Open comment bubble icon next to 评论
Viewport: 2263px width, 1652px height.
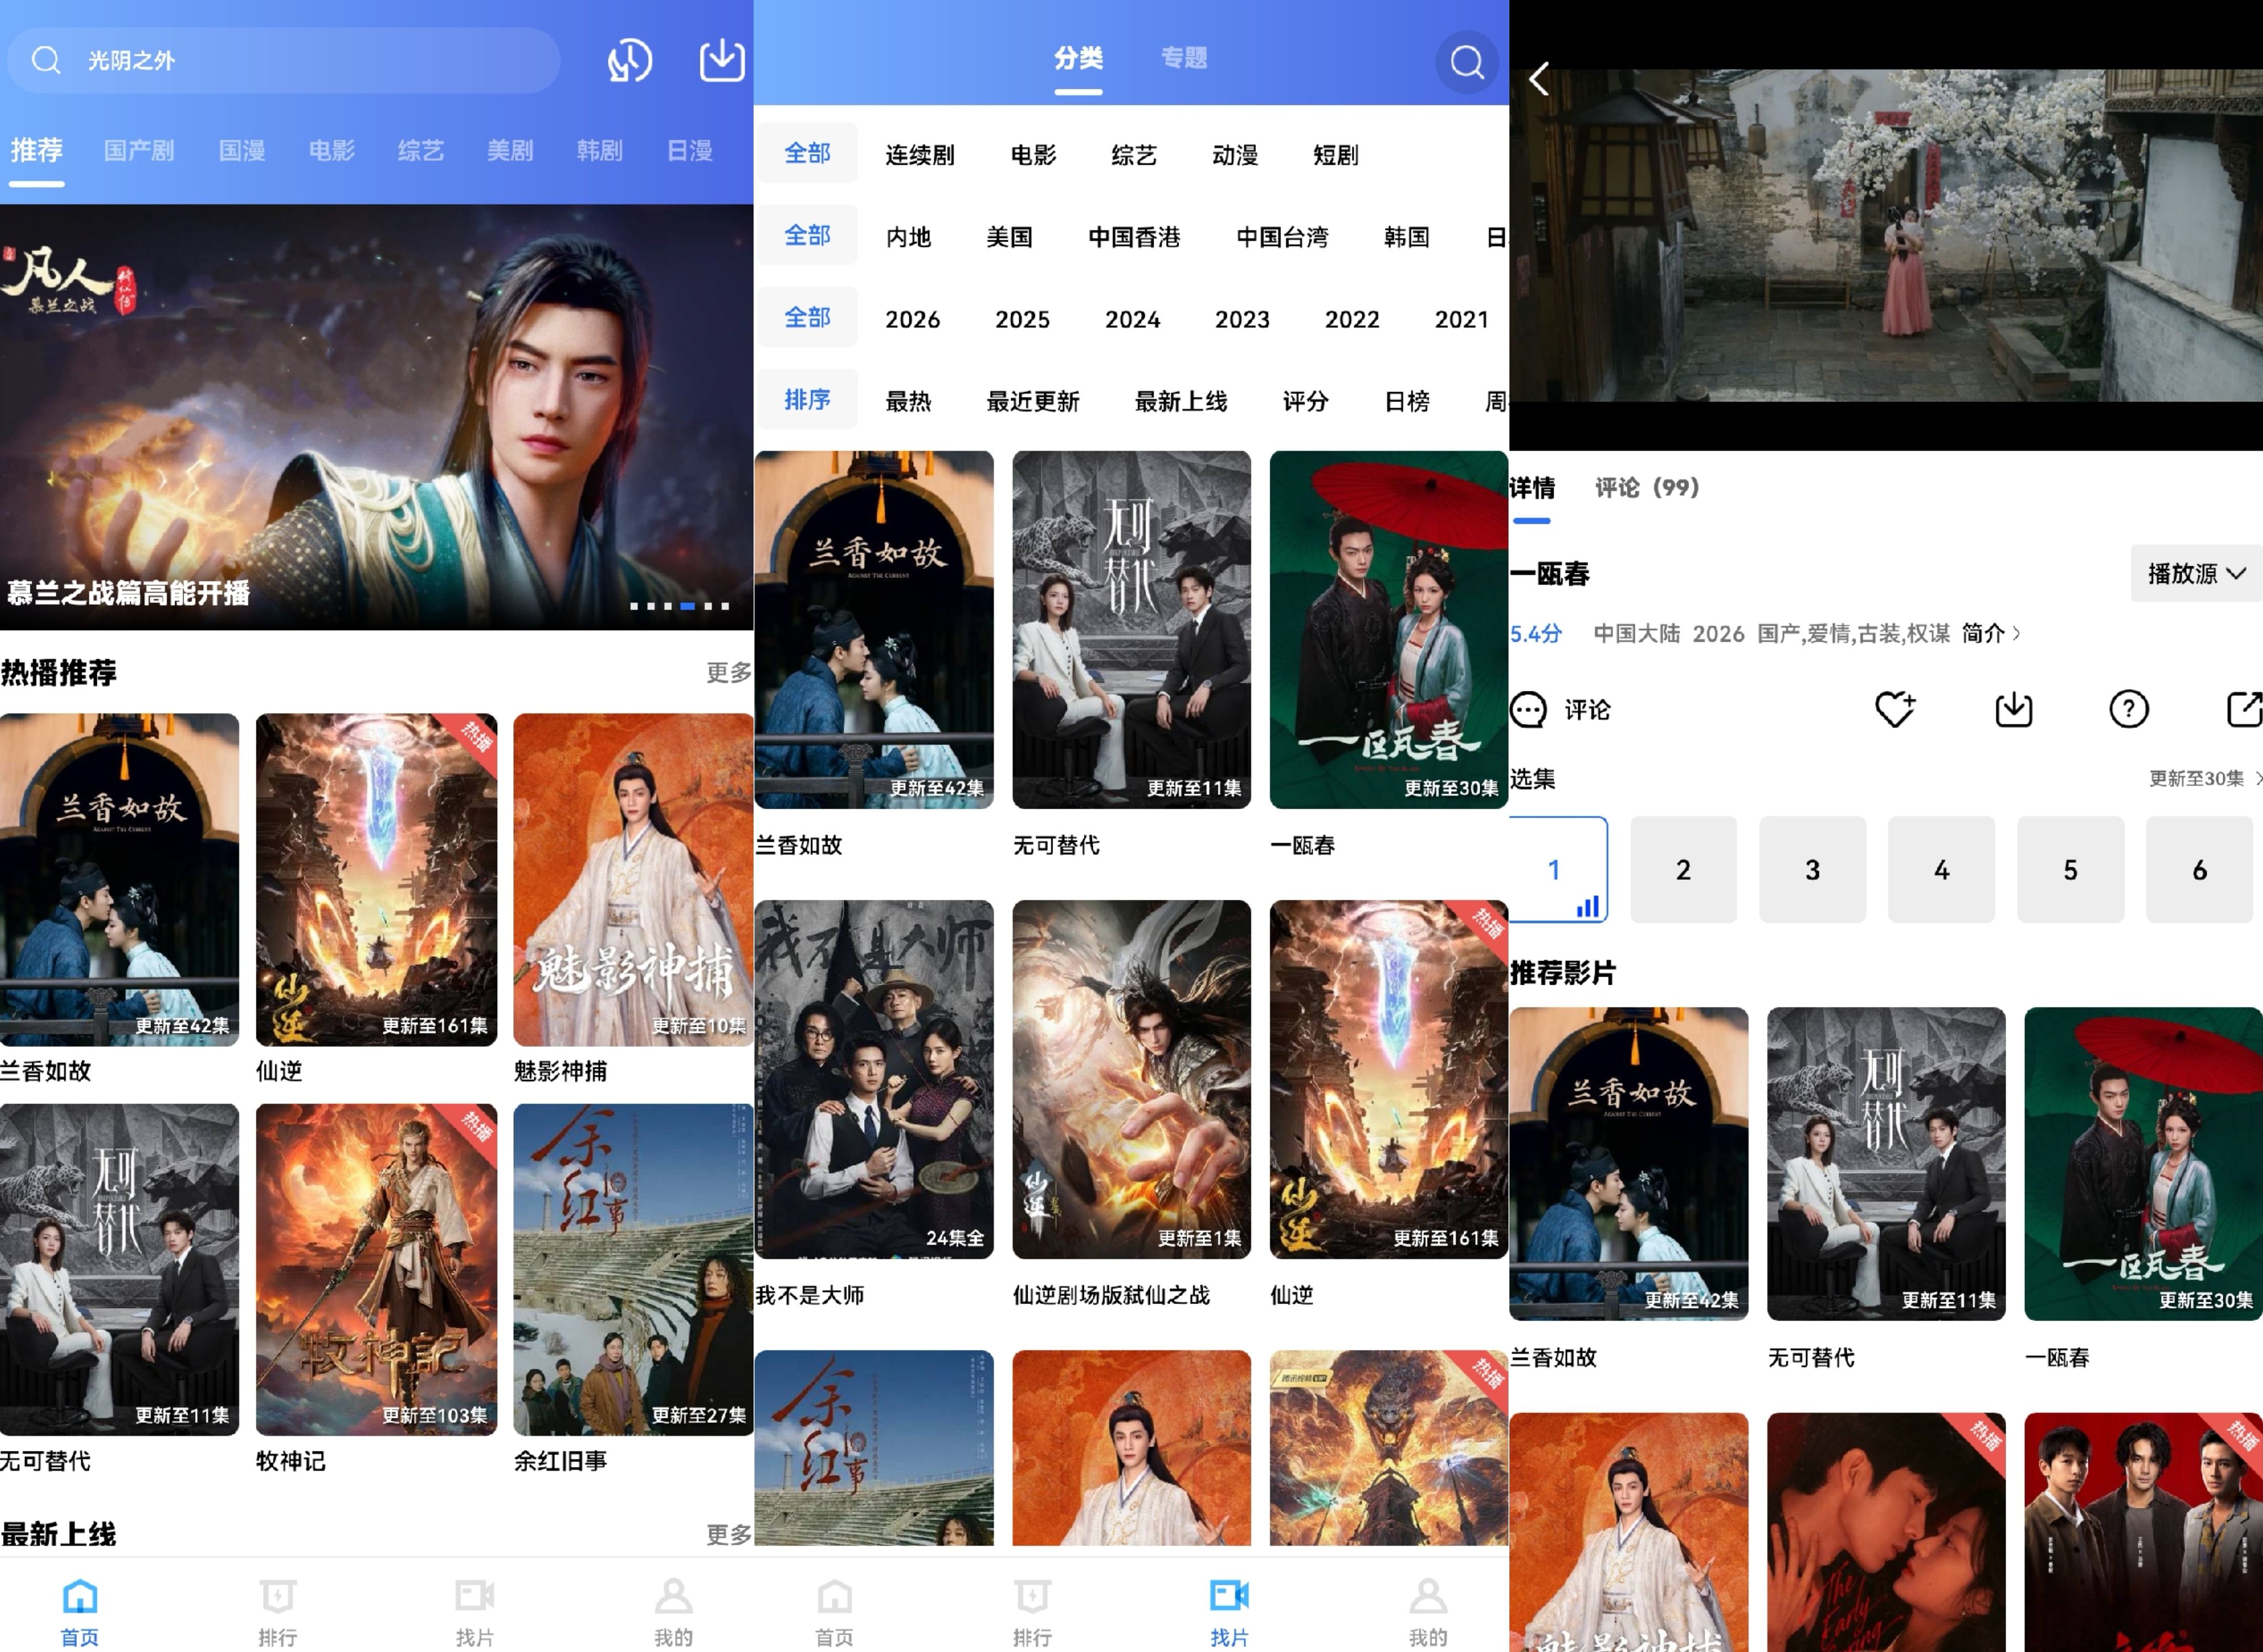coord(1528,709)
